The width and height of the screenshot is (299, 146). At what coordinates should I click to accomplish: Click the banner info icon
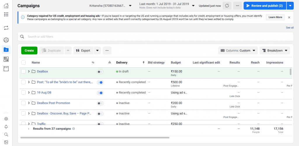23,17
